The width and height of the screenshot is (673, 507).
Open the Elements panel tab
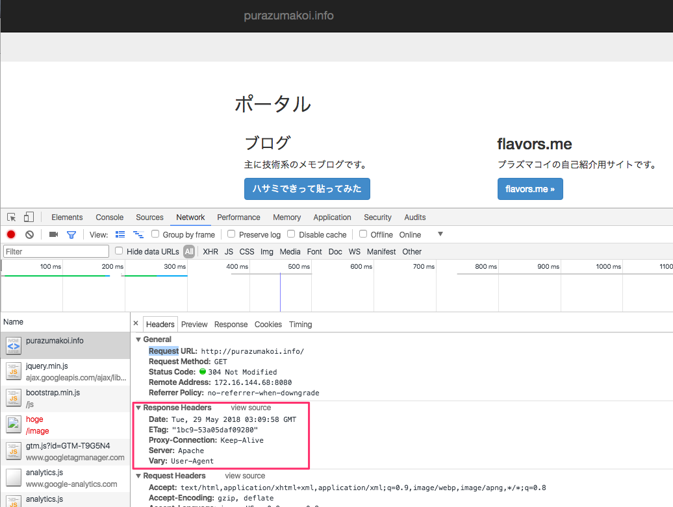click(x=67, y=217)
